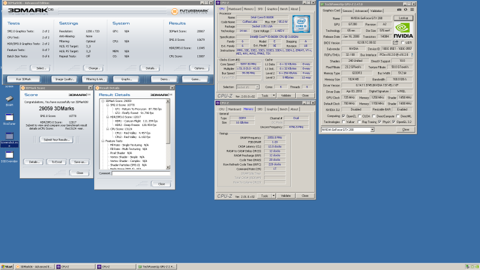Switch to 3DMark06 taskbar item

[x=35, y=267]
